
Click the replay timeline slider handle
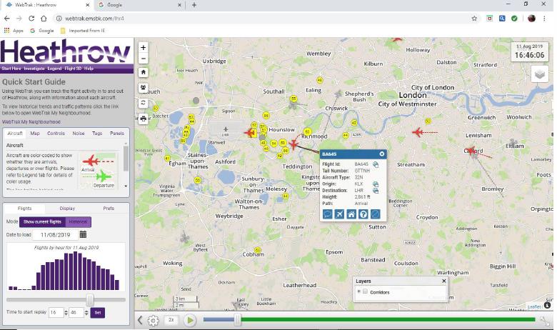(238, 320)
